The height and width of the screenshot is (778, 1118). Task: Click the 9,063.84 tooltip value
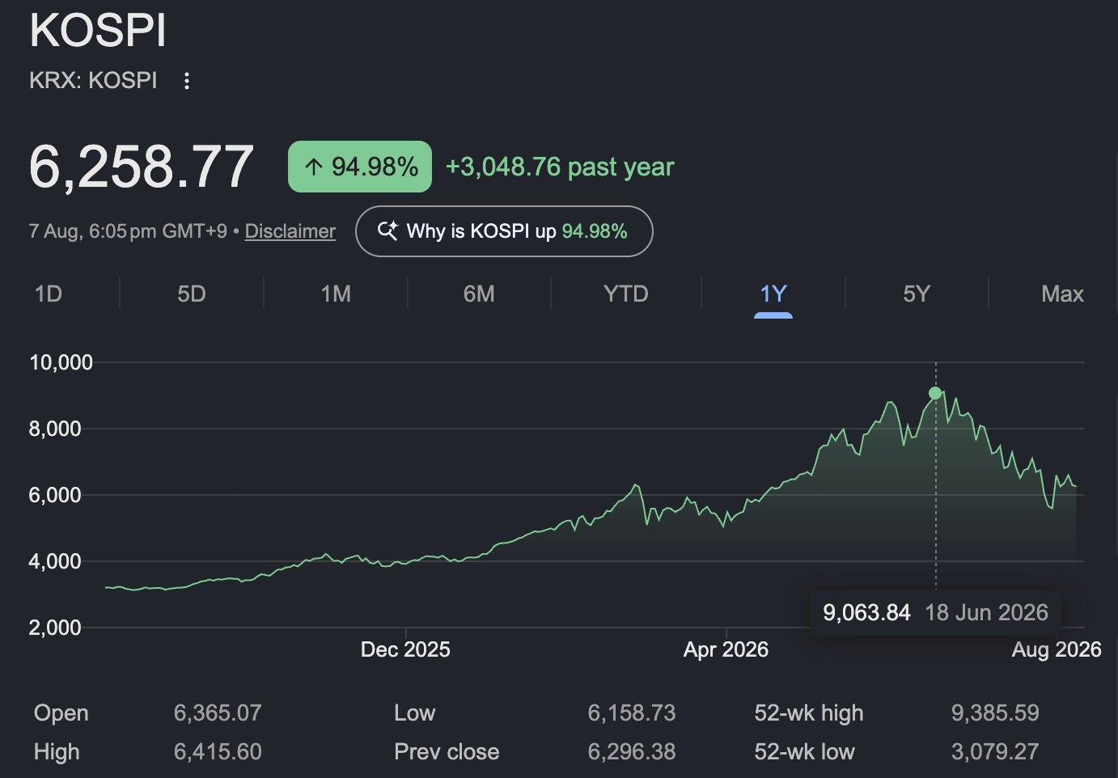[866, 613]
